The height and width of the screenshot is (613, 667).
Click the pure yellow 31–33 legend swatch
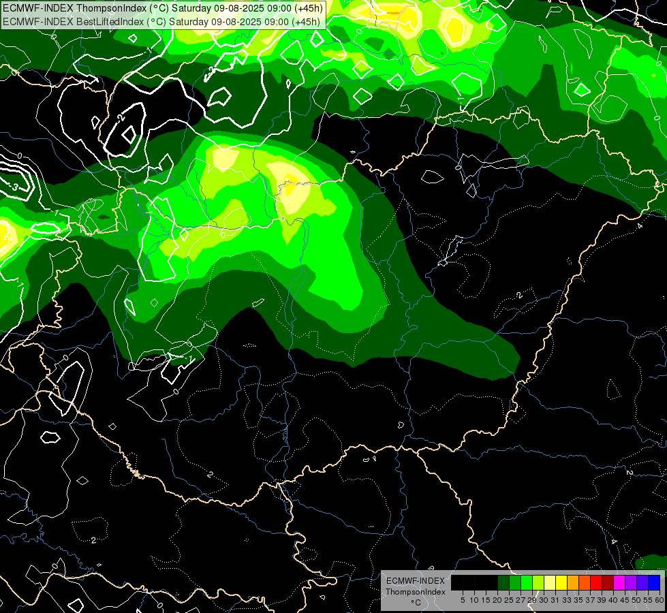point(561,582)
